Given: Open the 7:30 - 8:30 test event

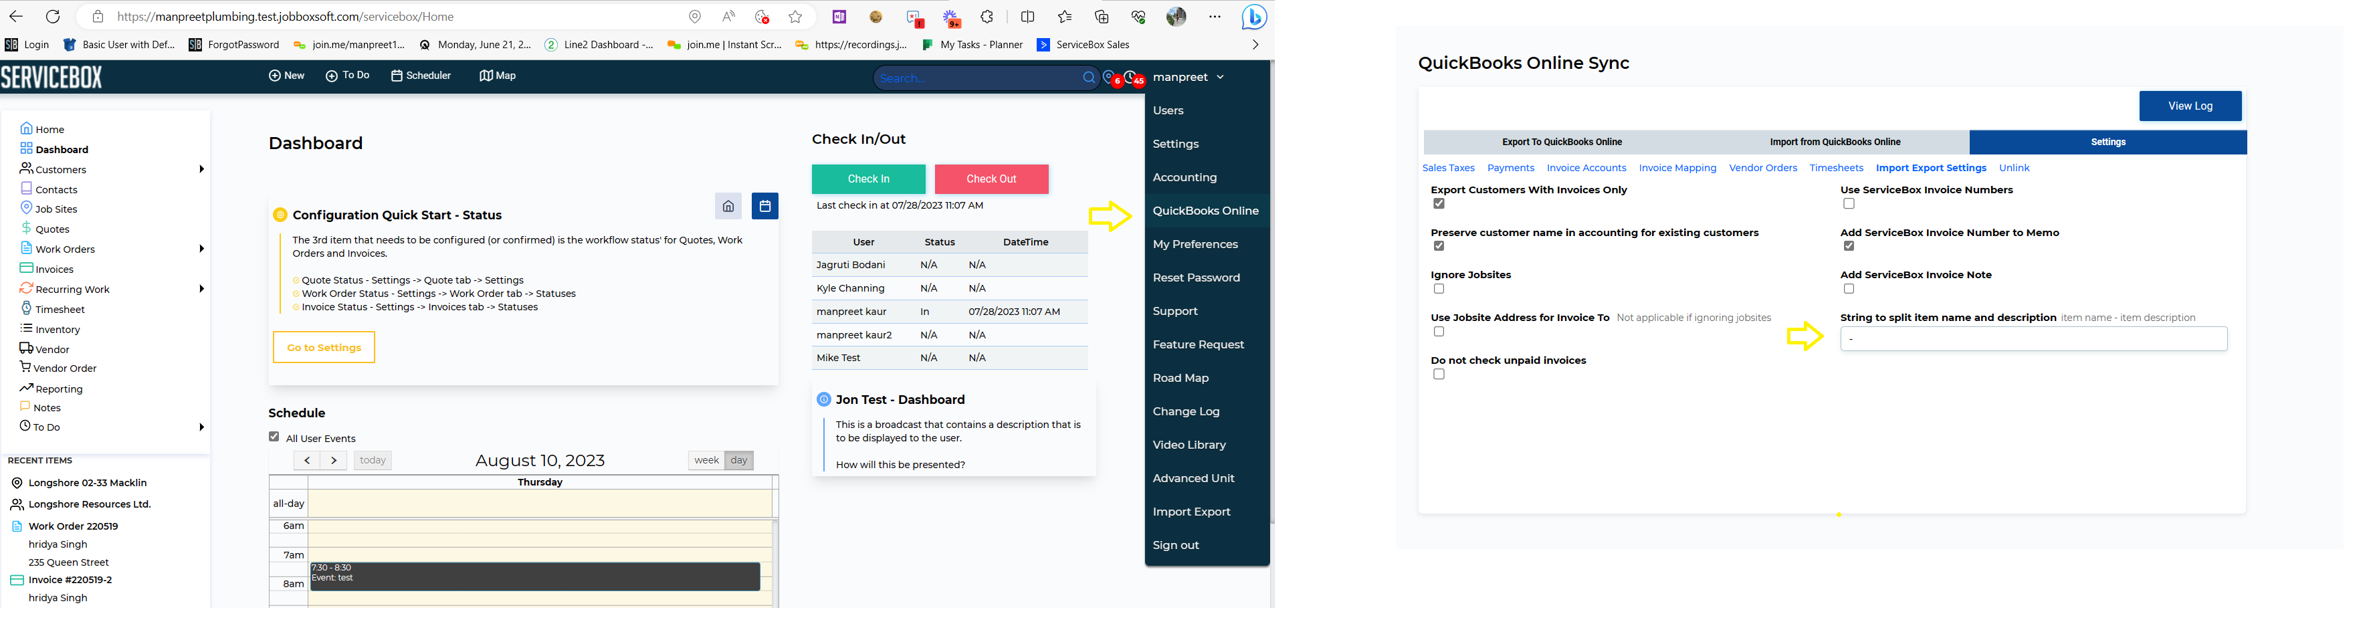Looking at the screenshot, I should pyautogui.click(x=535, y=576).
